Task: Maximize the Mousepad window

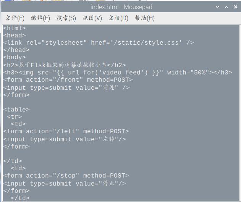Action: point(226,7)
